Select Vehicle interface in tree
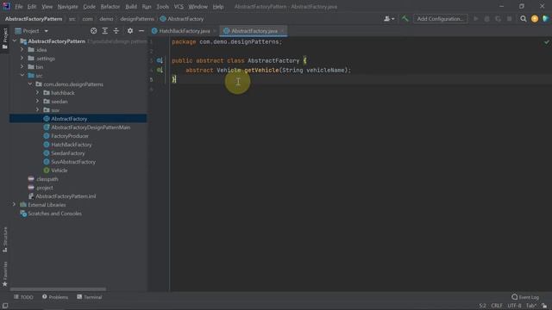The width and height of the screenshot is (552, 310). [x=60, y=170]
